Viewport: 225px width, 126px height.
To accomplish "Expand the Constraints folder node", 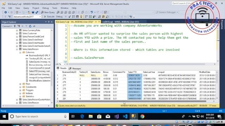I will pos(20,87).
